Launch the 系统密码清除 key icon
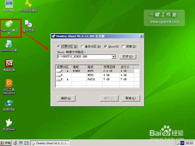Viewport: 195px width, 146px height. tap(28, 6)
